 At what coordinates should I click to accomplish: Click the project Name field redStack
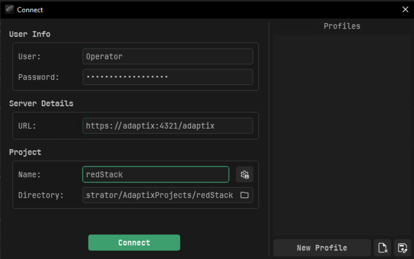point(156,175)
